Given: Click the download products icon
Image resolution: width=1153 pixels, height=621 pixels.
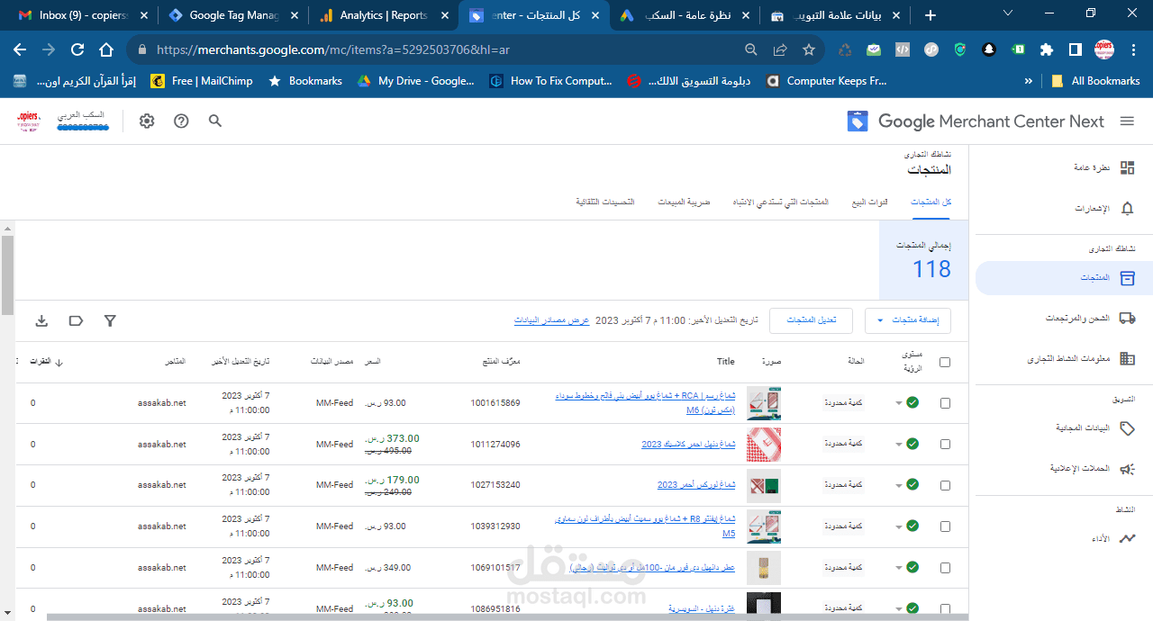Looking at the screenshot, I should click(41, 320).
